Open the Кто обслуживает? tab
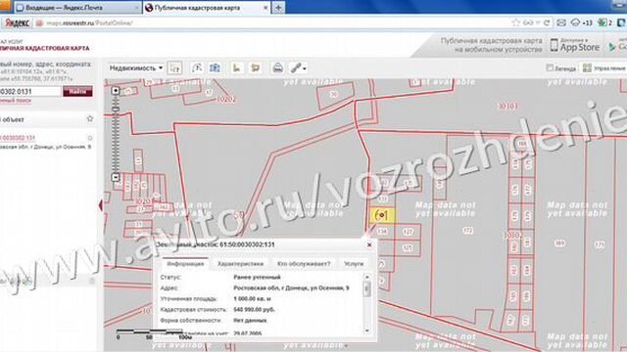Viewport: 627px width, 352px height. (304, 264)
